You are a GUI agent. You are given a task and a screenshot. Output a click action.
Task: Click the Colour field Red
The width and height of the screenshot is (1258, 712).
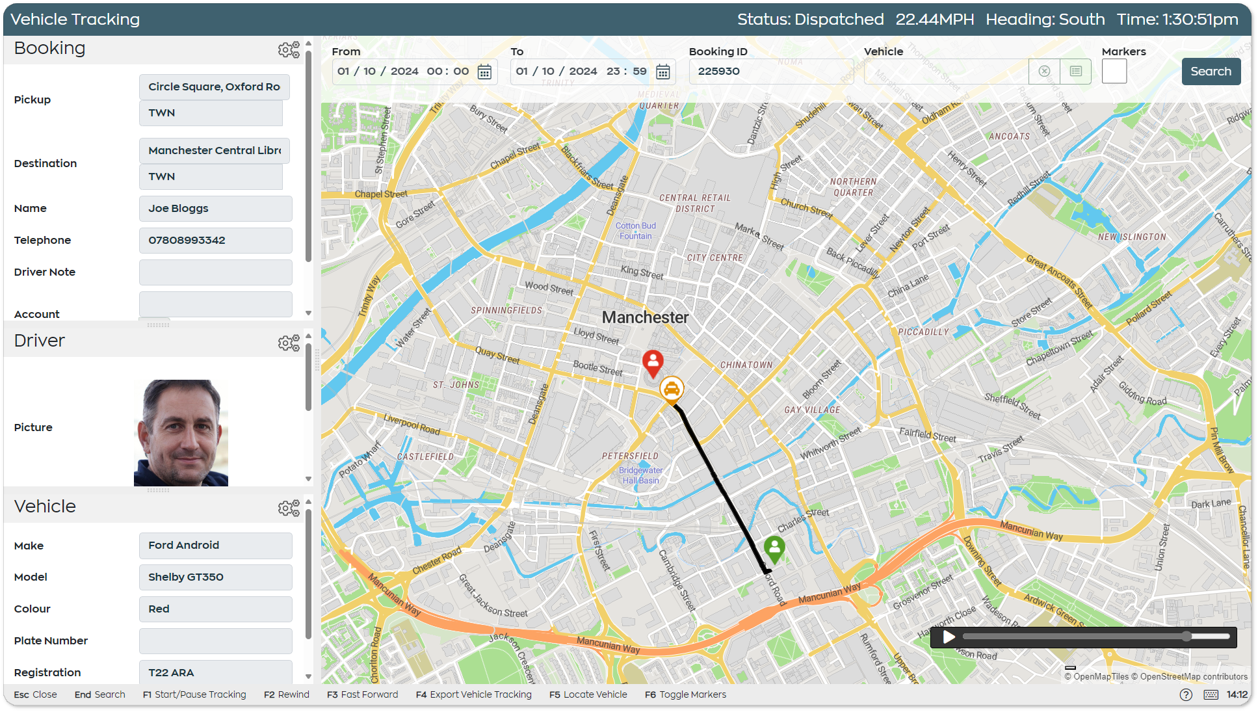[216, 609]
